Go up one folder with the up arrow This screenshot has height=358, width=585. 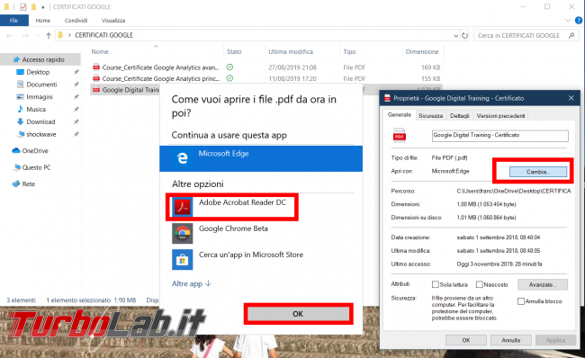point(48,35)
